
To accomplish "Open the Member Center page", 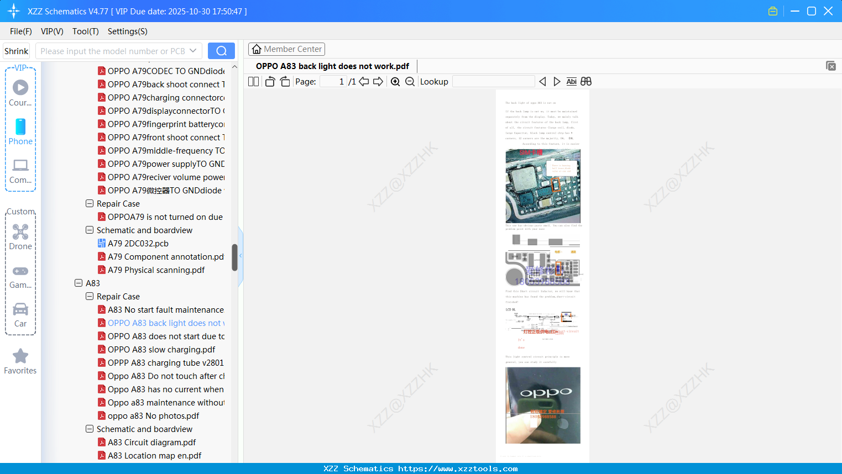I will tap(286, 49).
